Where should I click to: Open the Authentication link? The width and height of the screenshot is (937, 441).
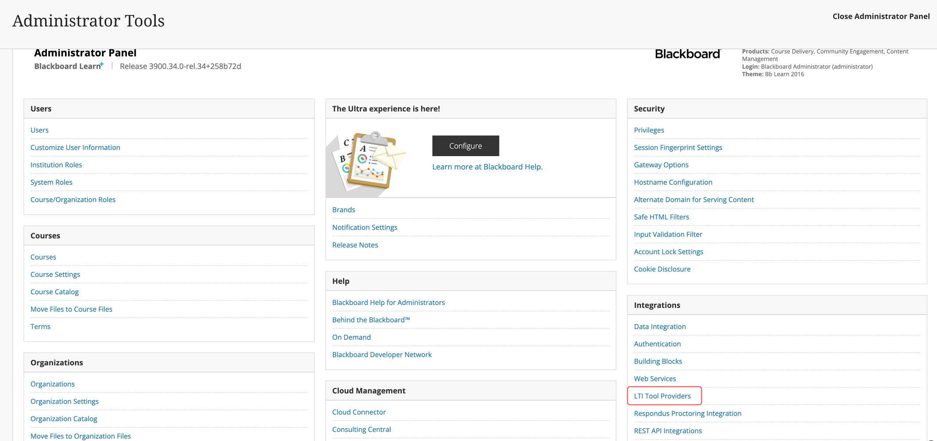coord(657,344)
